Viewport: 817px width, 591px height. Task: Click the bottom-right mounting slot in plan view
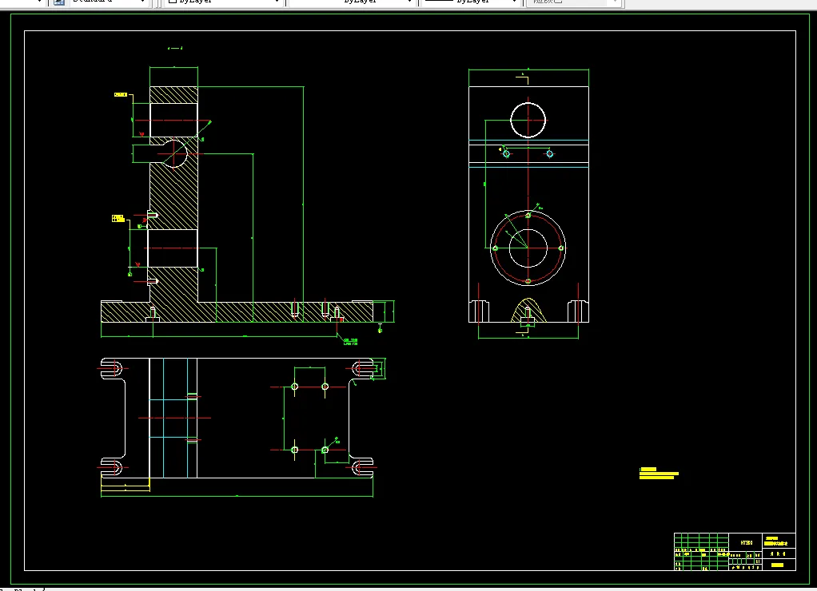coord(362,467)
